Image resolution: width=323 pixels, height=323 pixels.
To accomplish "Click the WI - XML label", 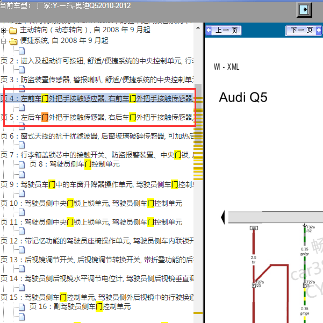I will point(226,67).
